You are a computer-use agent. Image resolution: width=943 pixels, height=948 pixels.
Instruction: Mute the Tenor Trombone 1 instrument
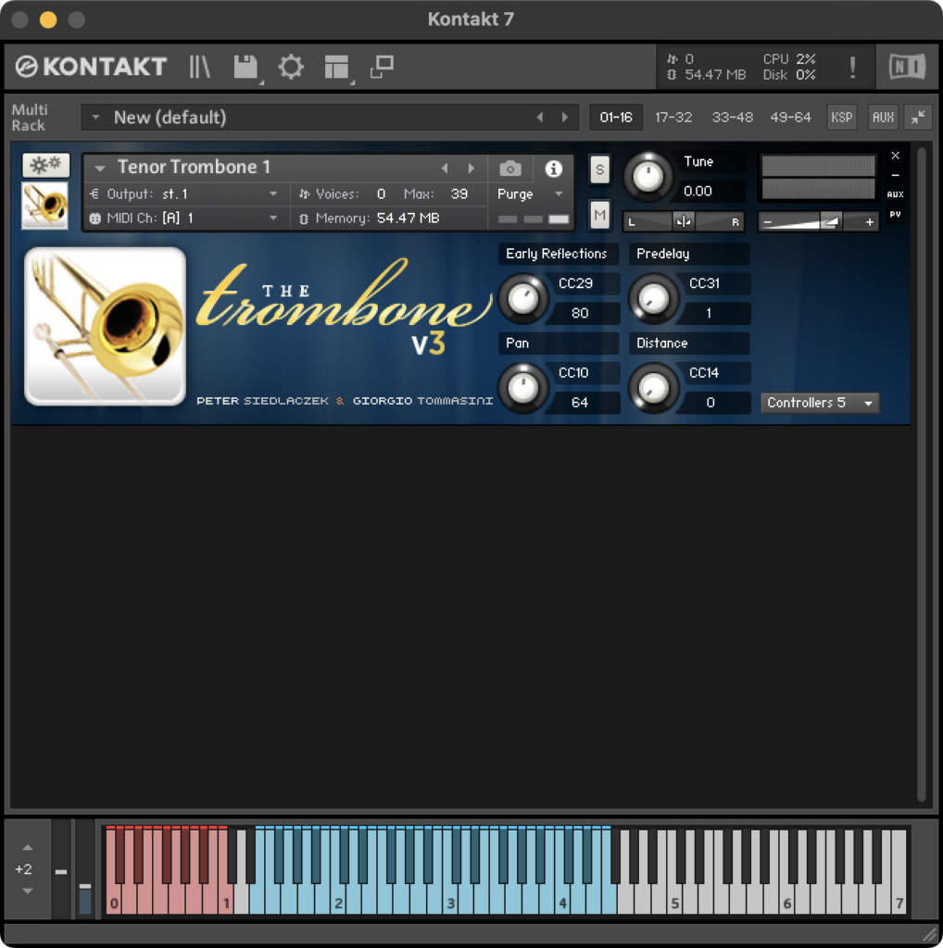point(599,215)
